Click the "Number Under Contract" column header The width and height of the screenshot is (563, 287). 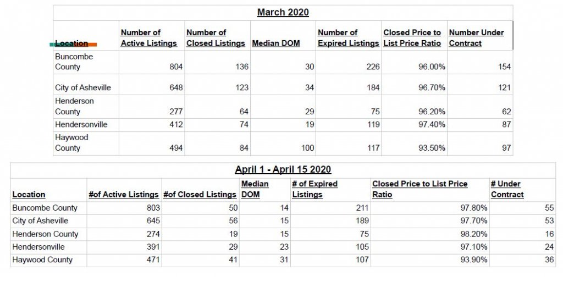click(x=476, y=38)
